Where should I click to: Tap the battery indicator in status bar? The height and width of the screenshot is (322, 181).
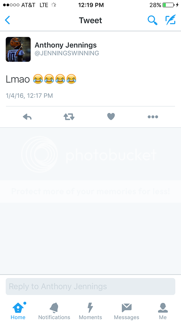168,5
